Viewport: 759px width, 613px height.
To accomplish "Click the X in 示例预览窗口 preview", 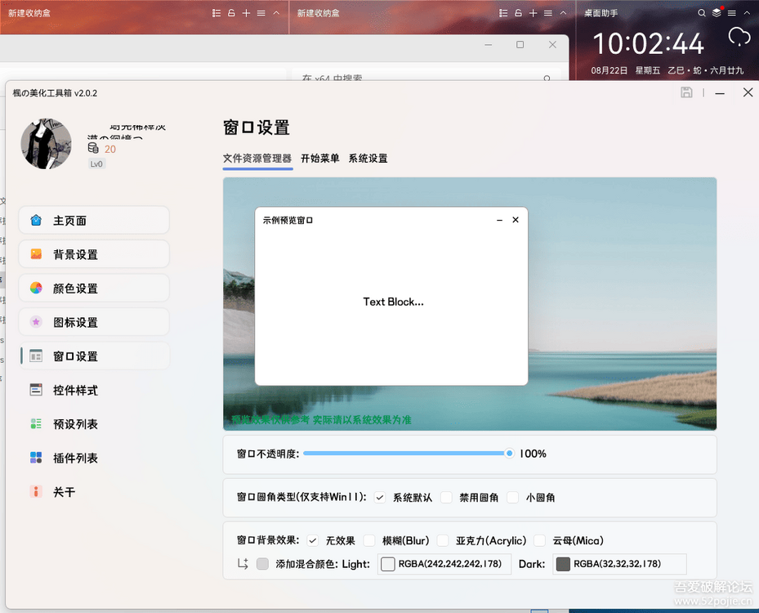I will tap(516, 220).
